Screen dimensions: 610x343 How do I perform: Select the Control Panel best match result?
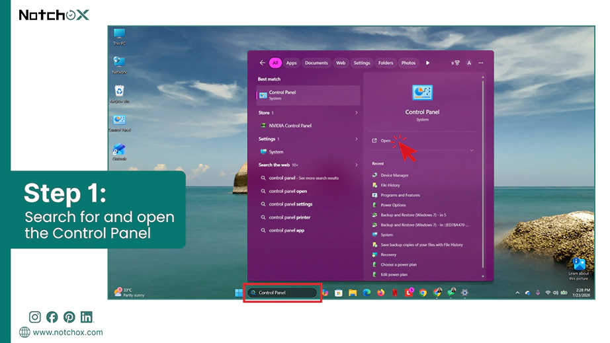point(308,95)
